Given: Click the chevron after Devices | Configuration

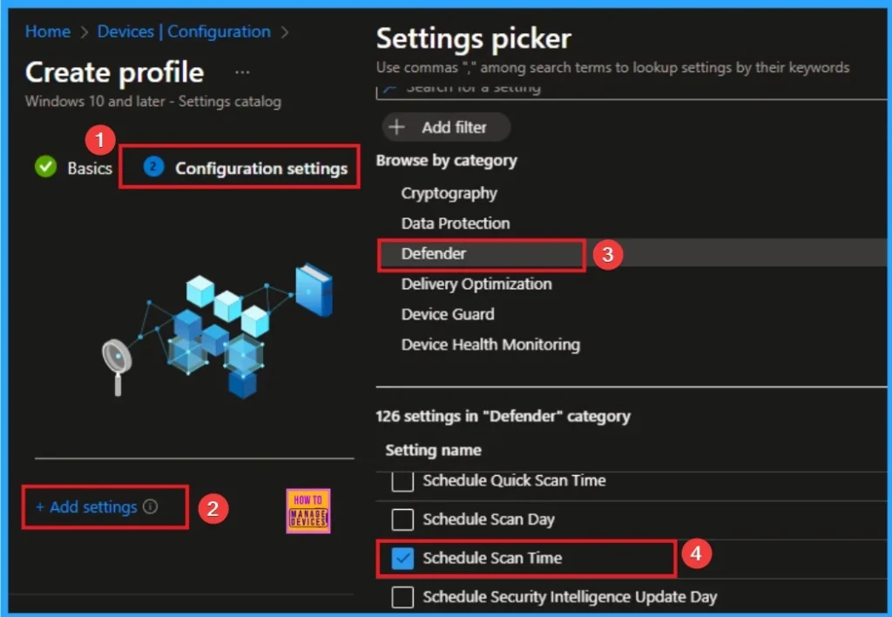Looking at the screenshot, I should [x=284, y=31].
